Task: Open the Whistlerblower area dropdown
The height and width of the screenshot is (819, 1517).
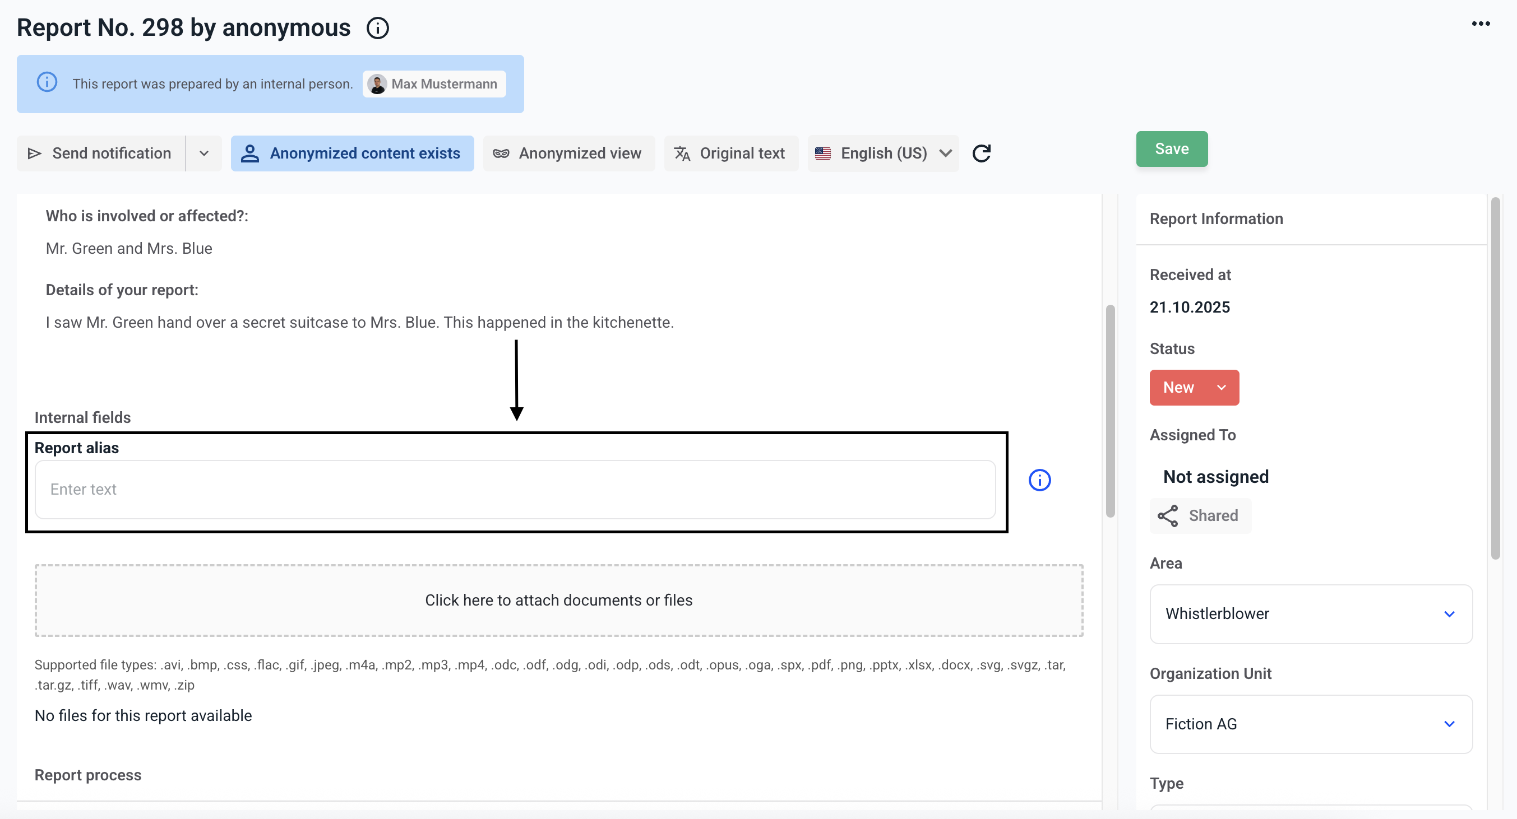Action: point(1310,613)
